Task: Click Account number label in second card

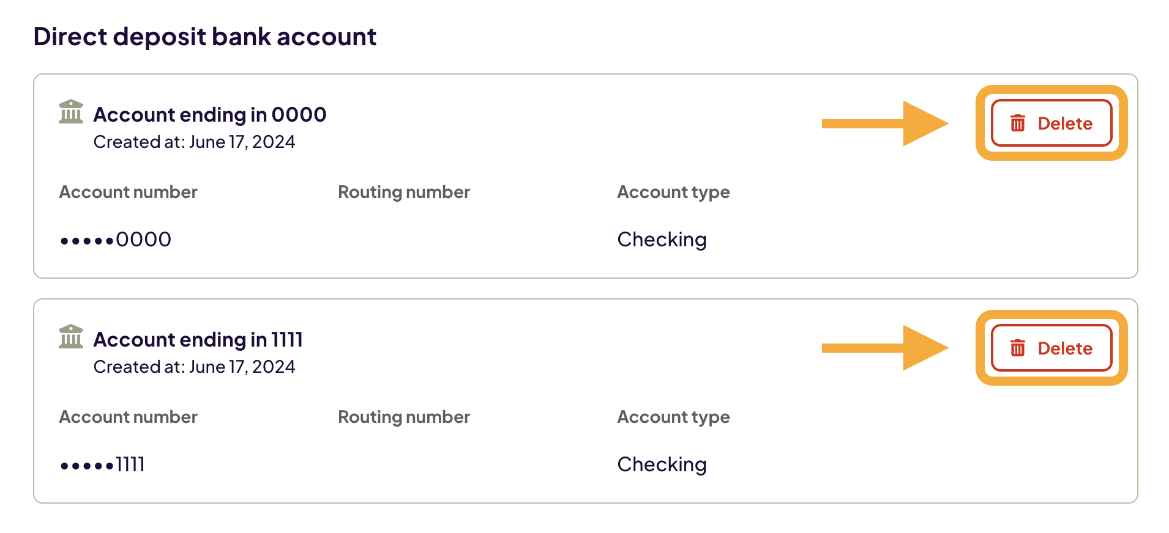Action: click(x=128, y=417)
